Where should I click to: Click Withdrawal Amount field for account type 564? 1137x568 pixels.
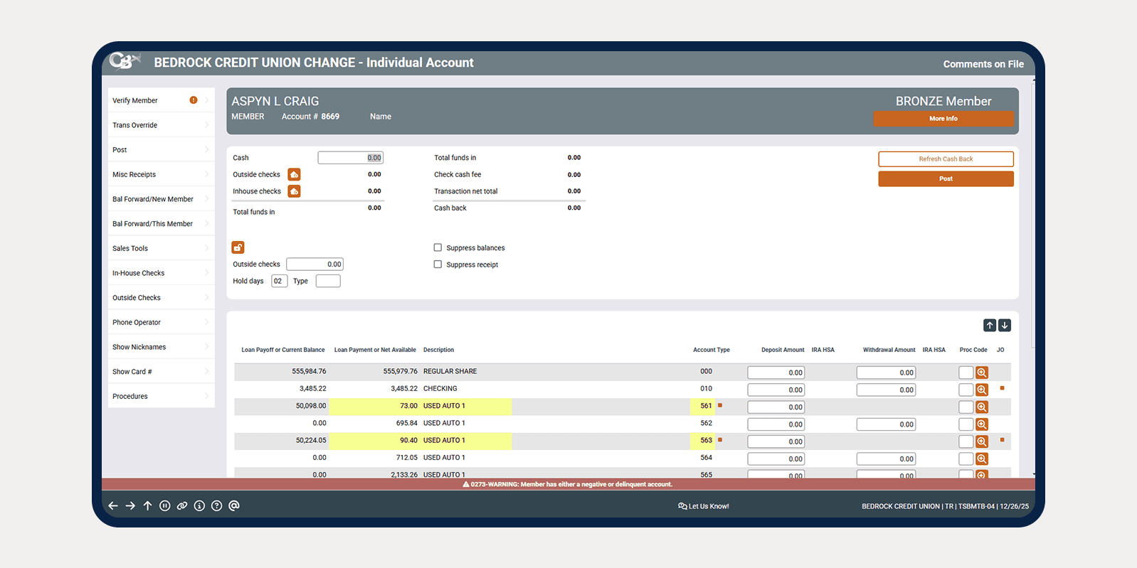pyautogui.click(x=885, y=459)
